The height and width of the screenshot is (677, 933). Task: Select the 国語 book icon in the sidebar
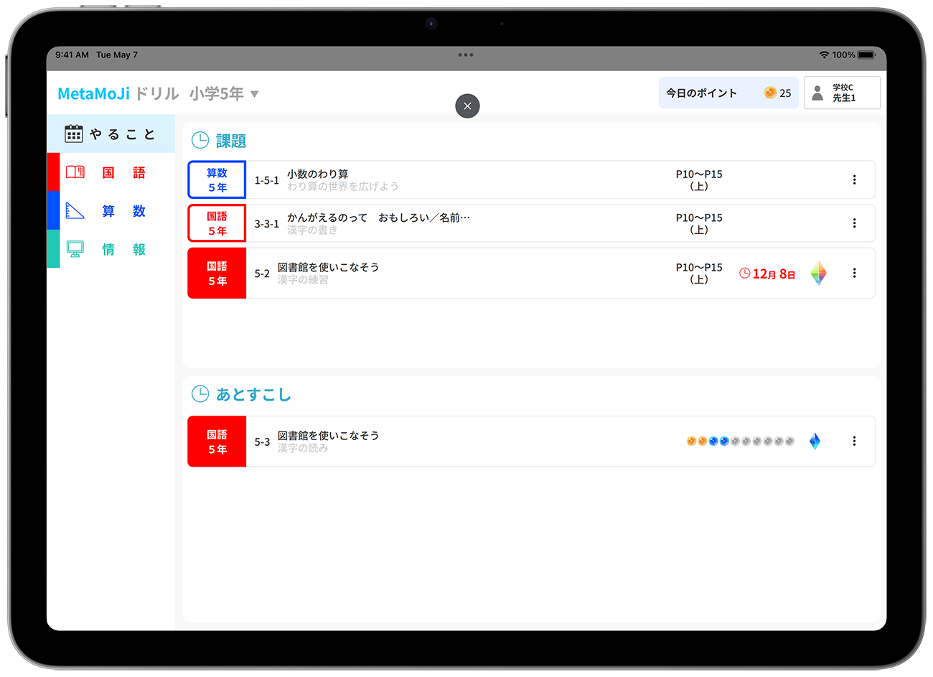[75, 172]
